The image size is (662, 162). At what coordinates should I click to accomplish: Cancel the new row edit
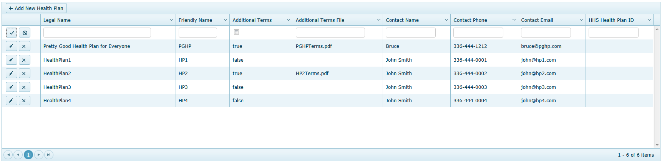(25, 33)
